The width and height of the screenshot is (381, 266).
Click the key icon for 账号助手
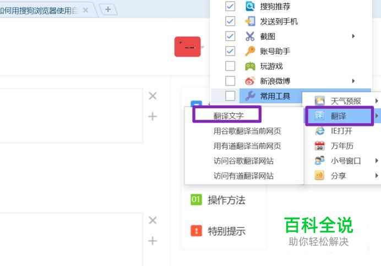(x=250, y=51)
